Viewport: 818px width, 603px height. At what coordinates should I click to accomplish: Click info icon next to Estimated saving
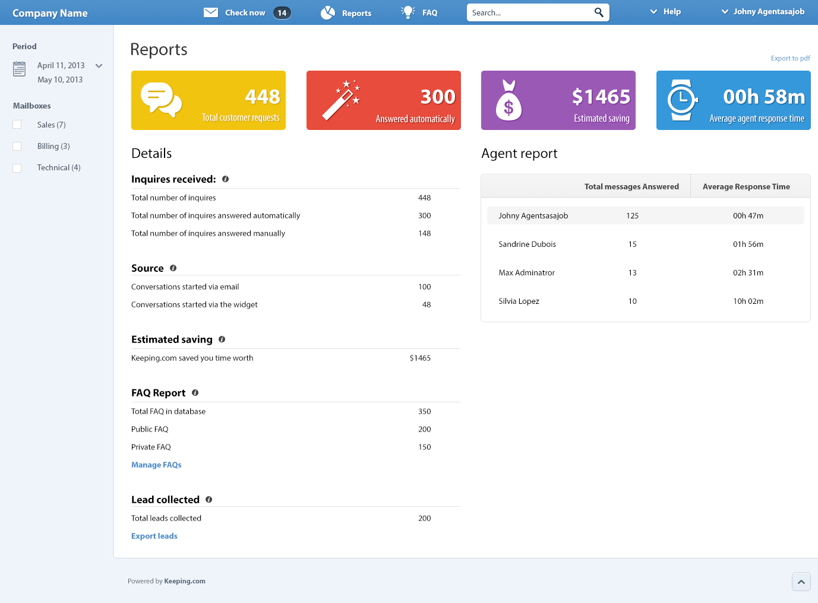tap(222, 339)
